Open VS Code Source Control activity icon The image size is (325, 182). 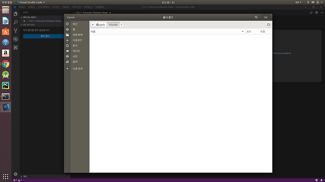click(15, 31)
